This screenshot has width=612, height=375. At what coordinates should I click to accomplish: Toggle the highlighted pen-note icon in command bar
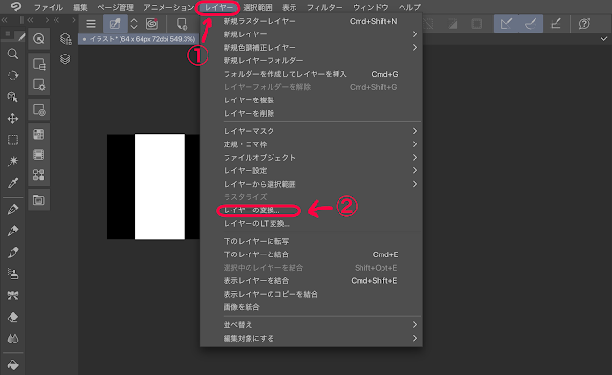pos(115,24)
